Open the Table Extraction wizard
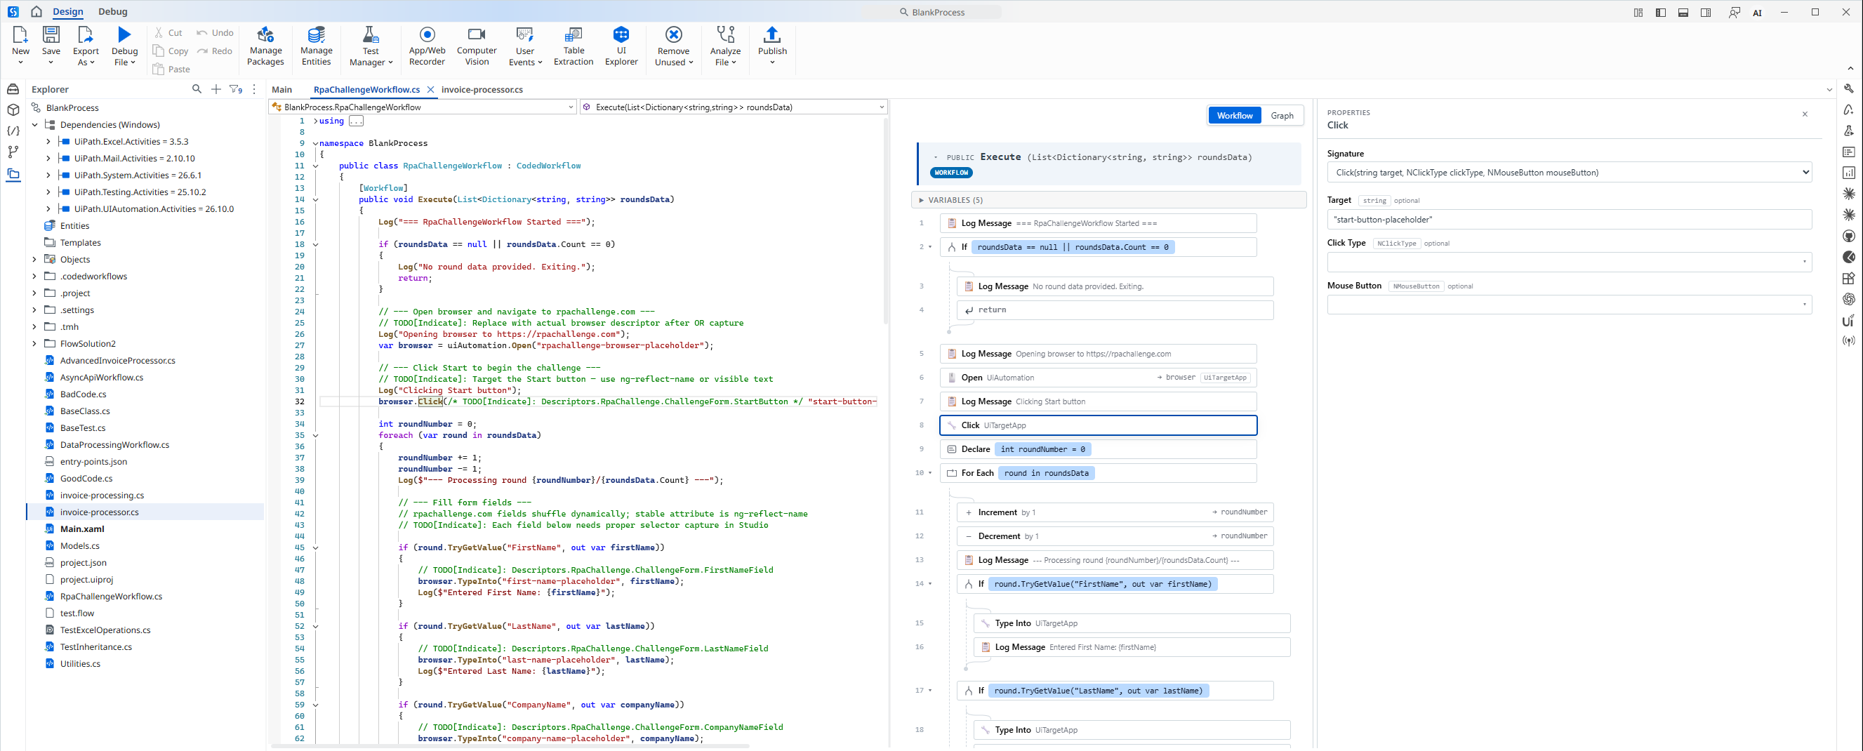The image size is (1863, 751). (574, 46)
